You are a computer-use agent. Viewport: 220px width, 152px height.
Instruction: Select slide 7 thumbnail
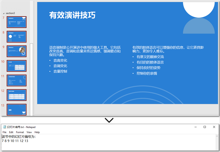[x=16, y=22]
